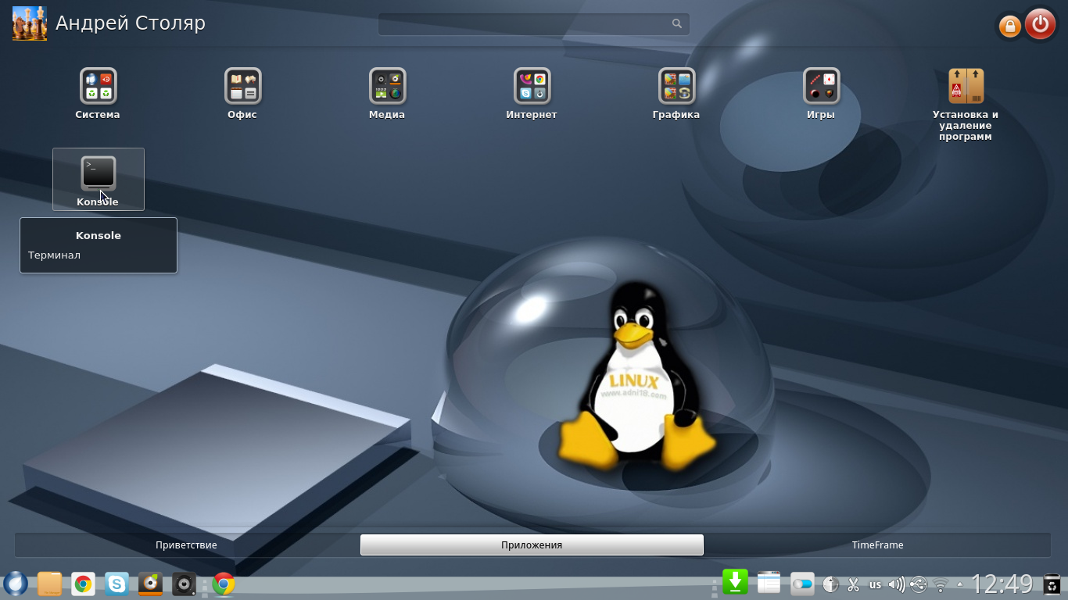
Task: Click the round info icon in tray
Action: coord(830,584)
